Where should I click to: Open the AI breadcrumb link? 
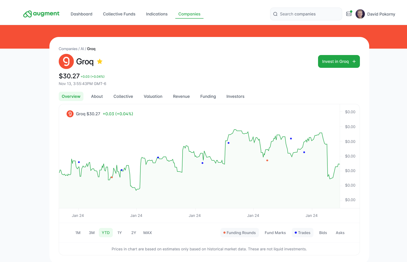82,49
